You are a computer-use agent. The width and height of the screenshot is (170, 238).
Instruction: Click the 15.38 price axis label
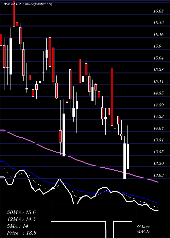pos(158,70)
